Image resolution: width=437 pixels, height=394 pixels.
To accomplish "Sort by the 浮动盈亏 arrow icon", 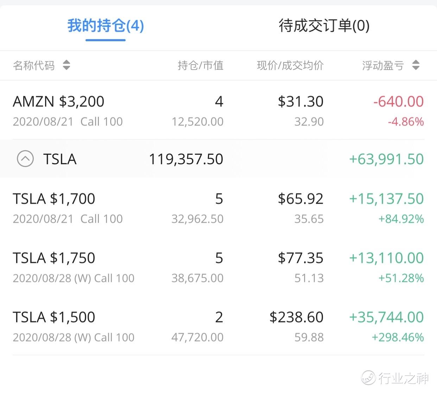I will [416, 65].
